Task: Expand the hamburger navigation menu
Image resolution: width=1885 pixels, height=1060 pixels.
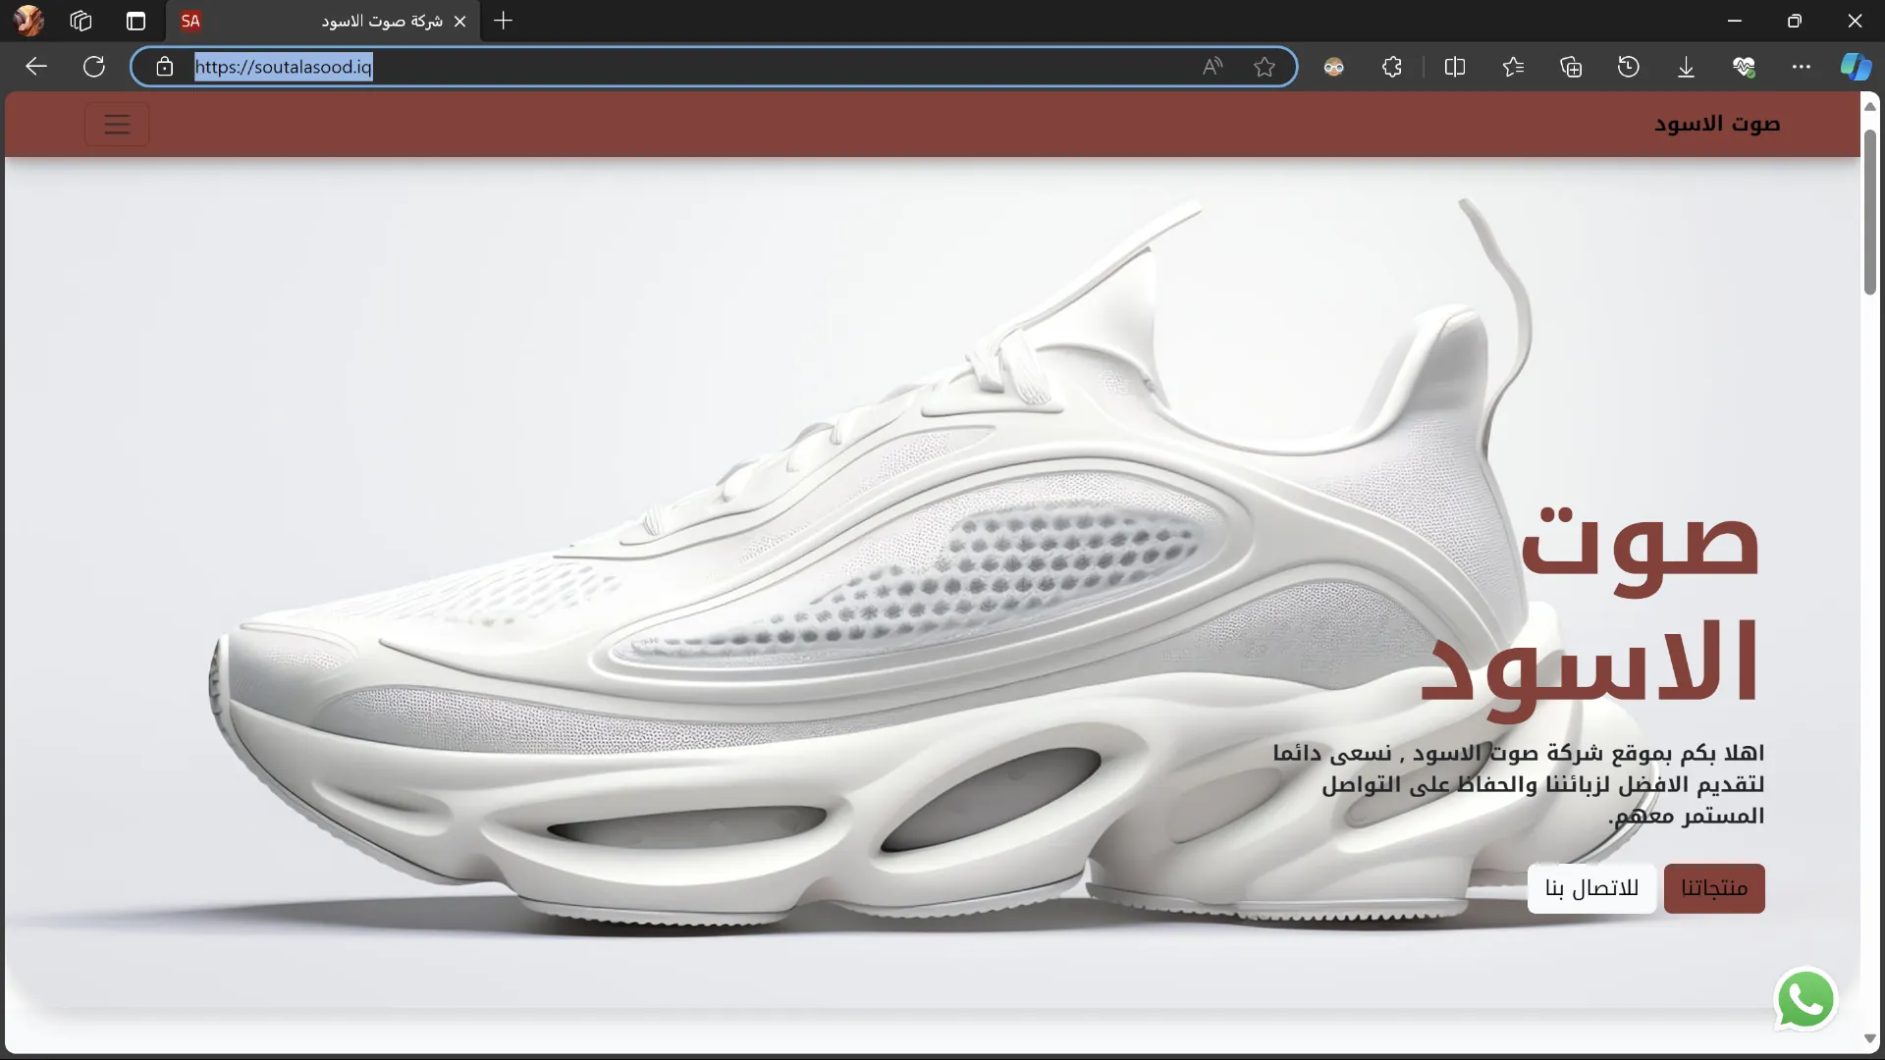Action: coord(117,125)
